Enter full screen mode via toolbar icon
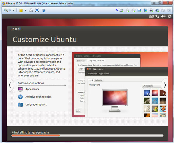Viewport: 174px width, 143px height. point(37,10)
